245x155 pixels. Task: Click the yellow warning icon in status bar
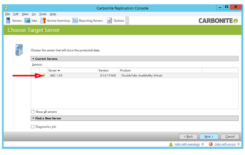171,144
